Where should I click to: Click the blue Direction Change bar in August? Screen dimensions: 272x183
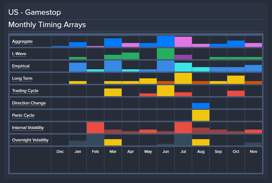[x=201, y=106]
